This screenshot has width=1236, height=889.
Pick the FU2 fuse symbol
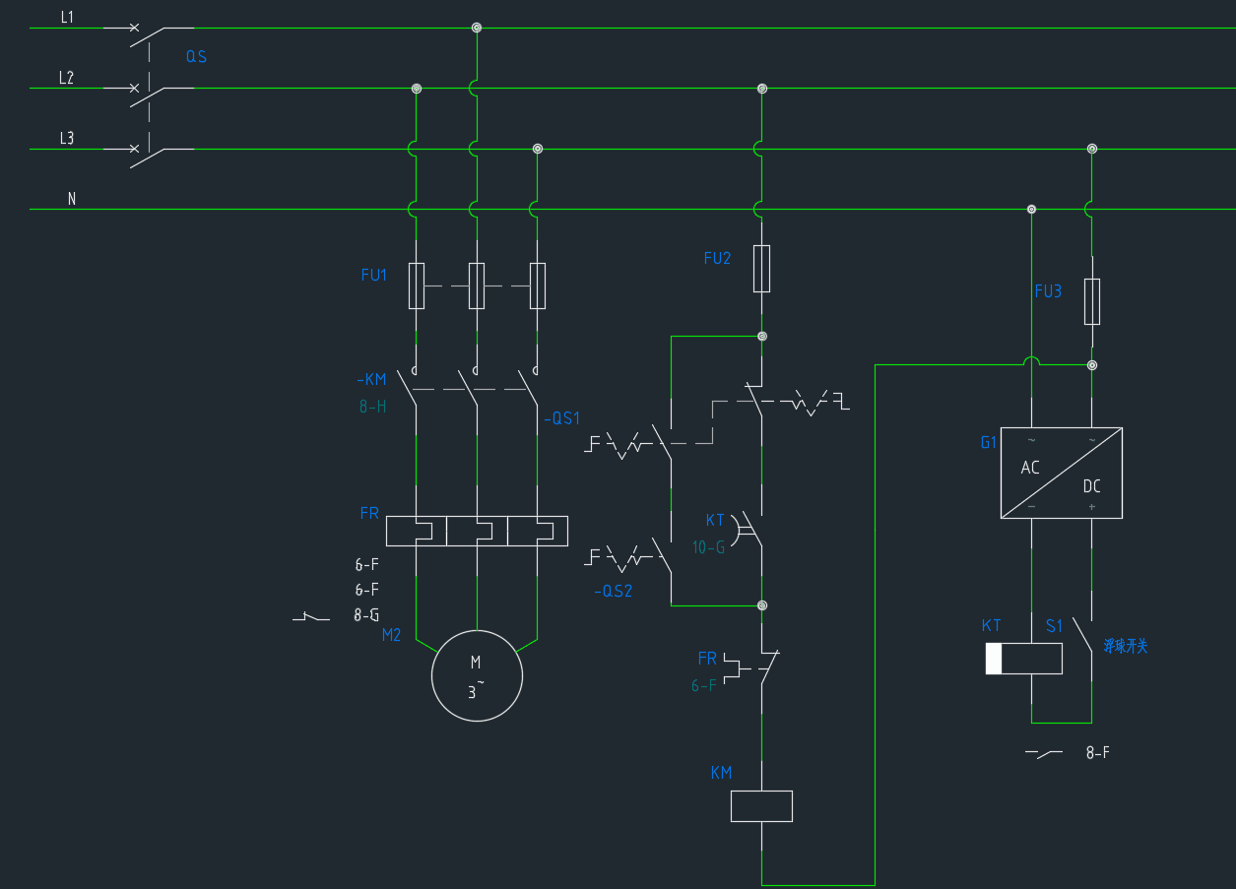761,269
